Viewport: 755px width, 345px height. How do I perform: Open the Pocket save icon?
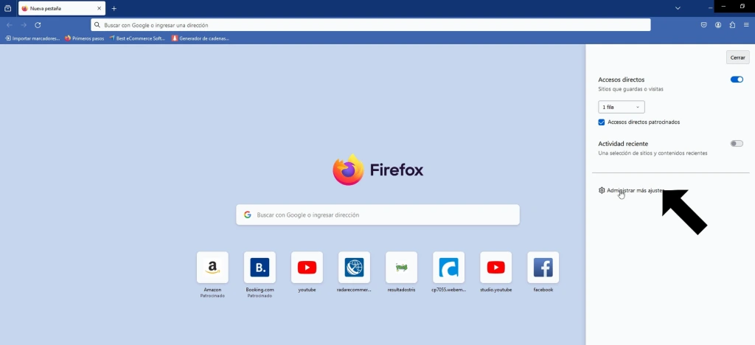tap(704, 25)
